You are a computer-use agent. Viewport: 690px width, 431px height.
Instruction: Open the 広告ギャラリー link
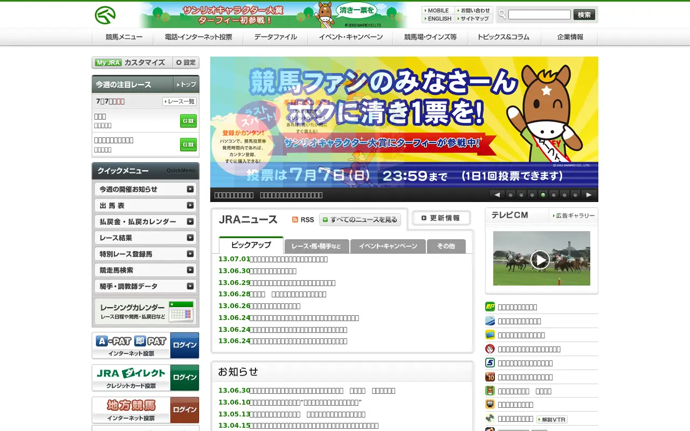[x=574, y=215]
